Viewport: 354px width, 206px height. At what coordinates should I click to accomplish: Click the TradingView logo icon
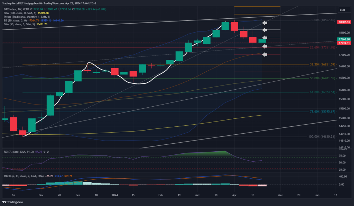[x=5, y=201]
